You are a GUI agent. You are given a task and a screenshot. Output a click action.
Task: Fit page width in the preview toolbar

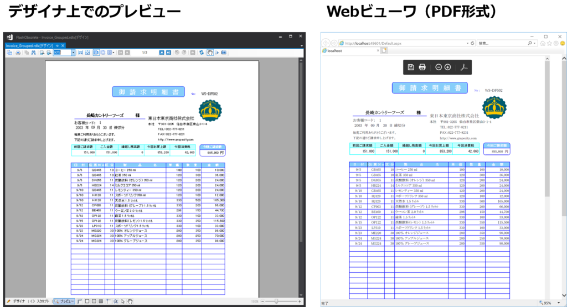(x=80, y=53)
